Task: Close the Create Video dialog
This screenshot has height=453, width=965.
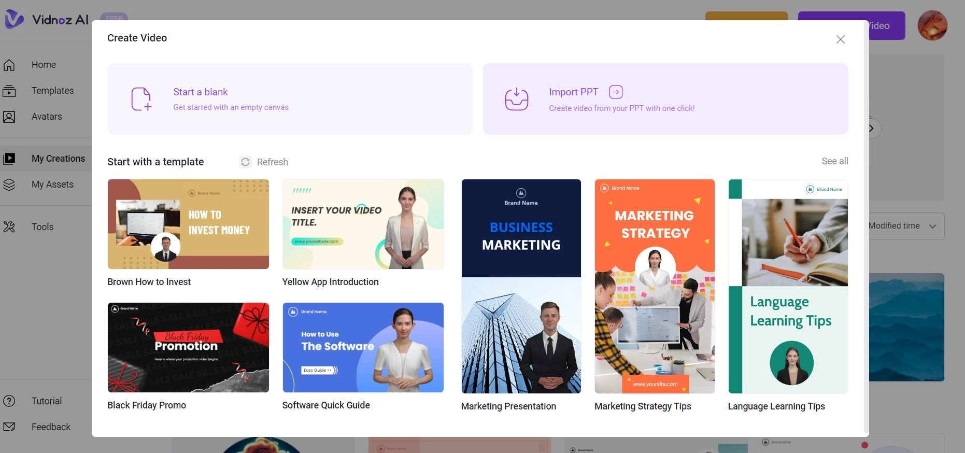Action: (840, 40)
